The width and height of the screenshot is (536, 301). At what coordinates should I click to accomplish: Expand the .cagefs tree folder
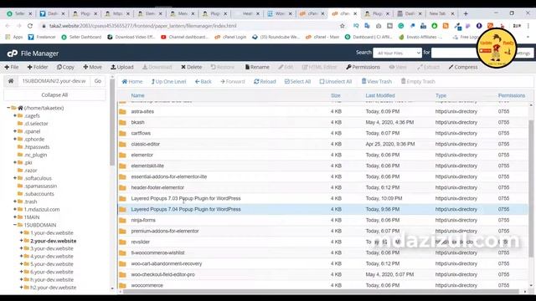pos(15,115)
